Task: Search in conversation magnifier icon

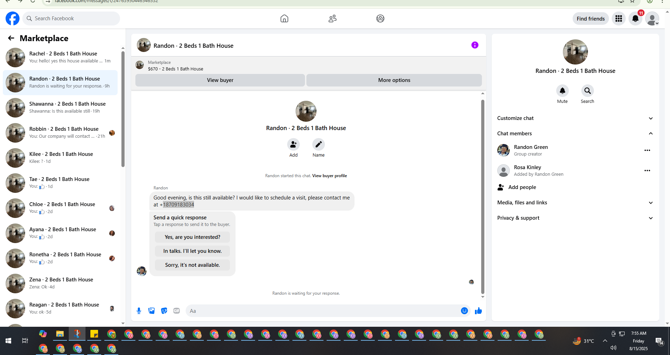Action: click(588, 91)
